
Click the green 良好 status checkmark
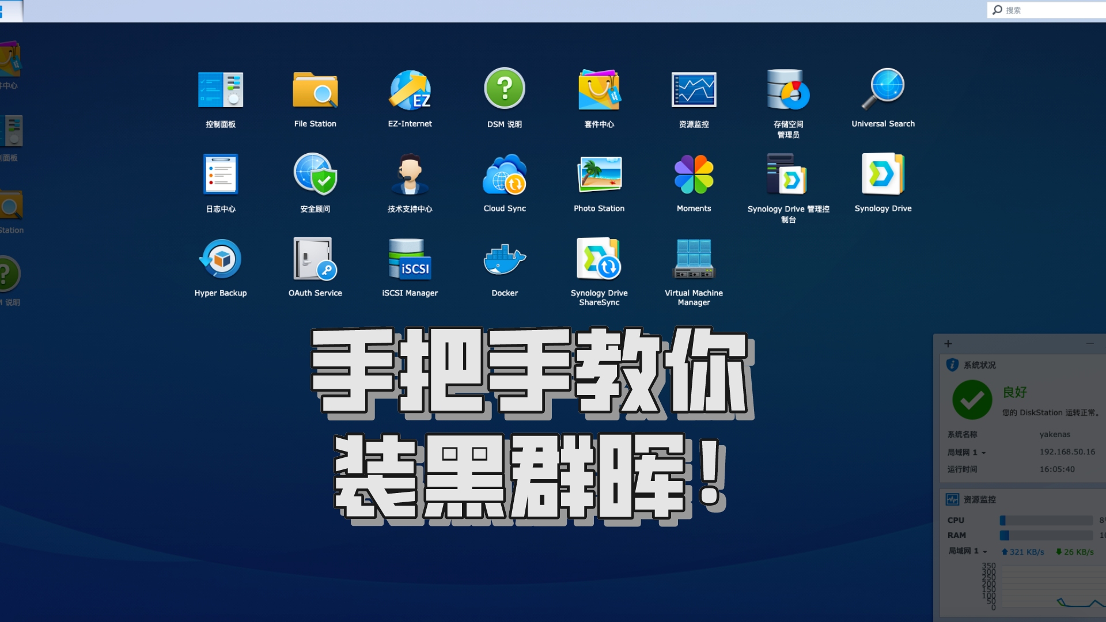tap(972, 400)
